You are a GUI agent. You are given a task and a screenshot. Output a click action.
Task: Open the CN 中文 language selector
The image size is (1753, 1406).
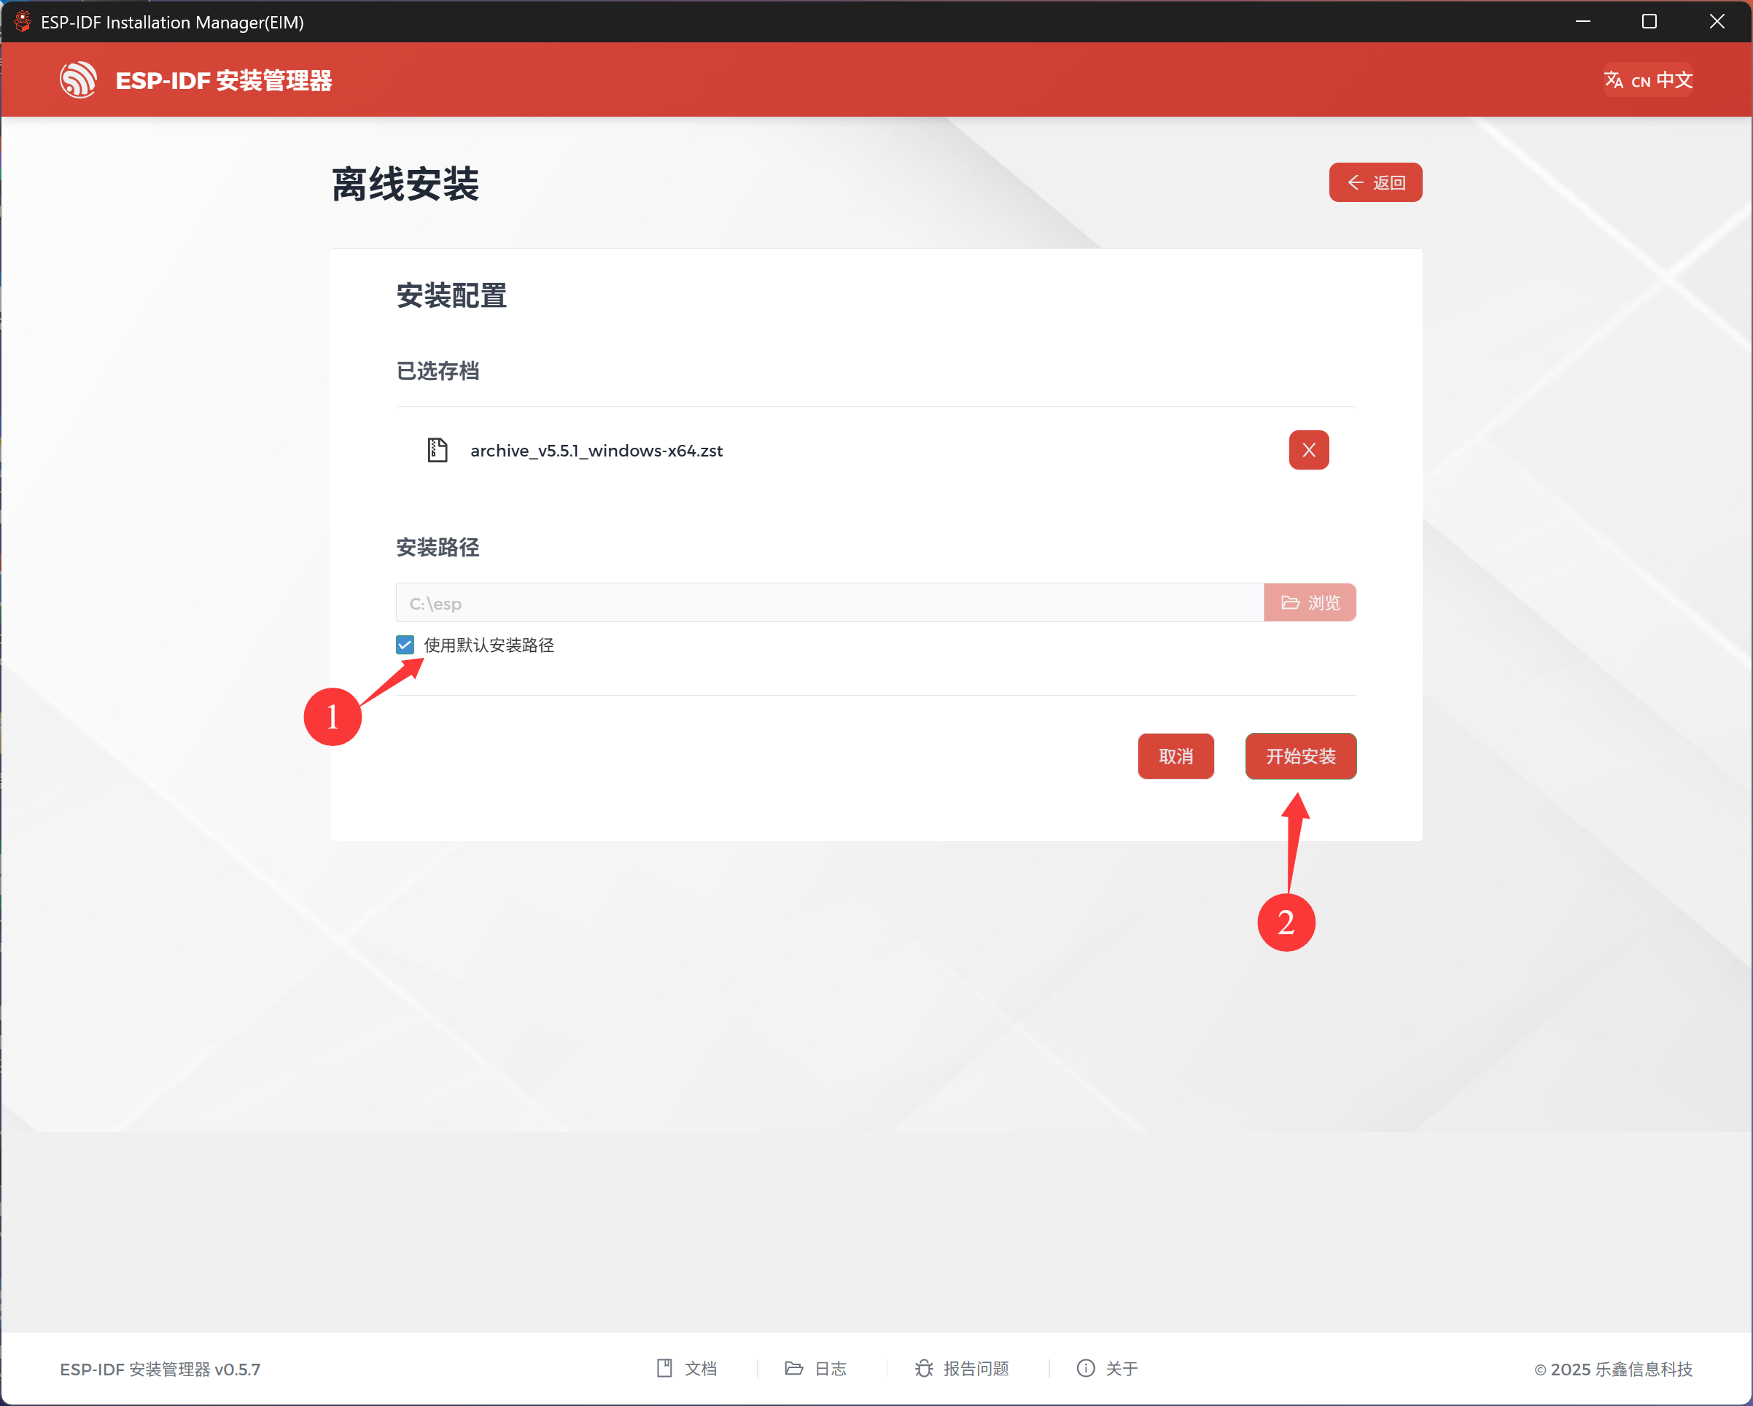1648,79
